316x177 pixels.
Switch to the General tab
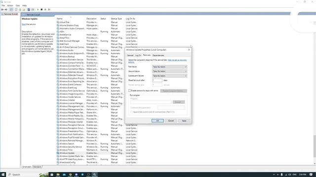click(130, 56)
